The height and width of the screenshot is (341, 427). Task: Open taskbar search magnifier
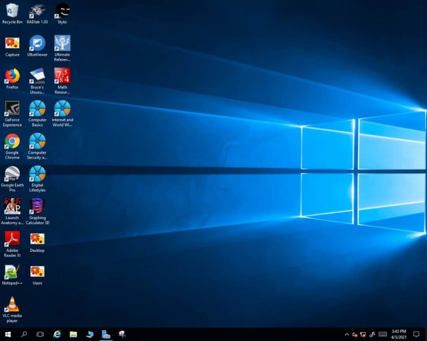click(24, 334)
